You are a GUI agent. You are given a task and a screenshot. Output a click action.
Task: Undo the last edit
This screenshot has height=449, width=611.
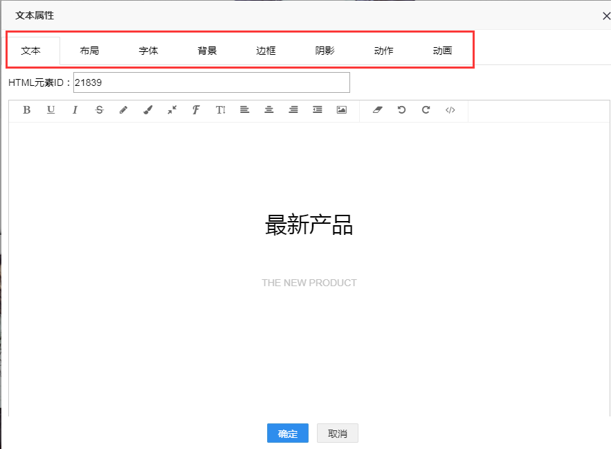[402, 110]
